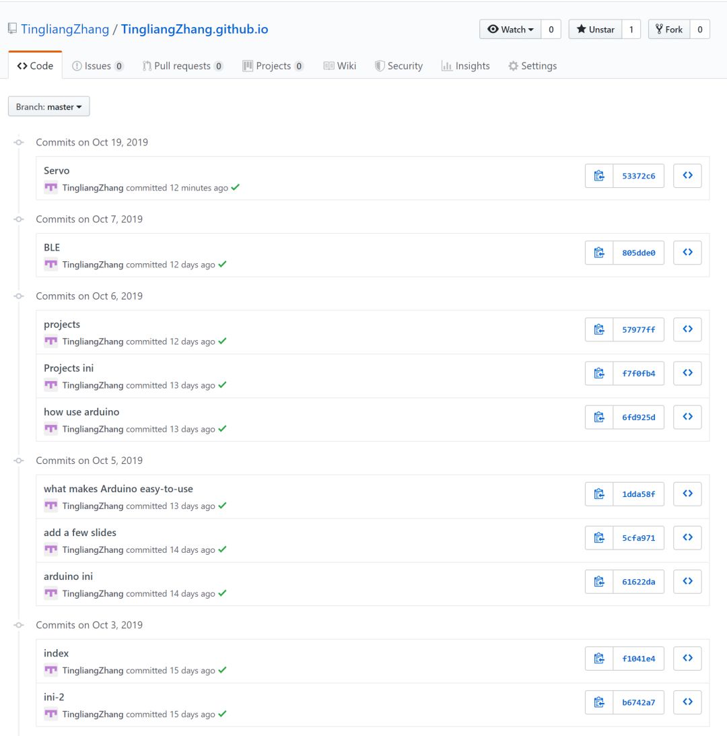727x736 pixels.
Task: Open the repository Settings tab
Action: coord(532,66)
